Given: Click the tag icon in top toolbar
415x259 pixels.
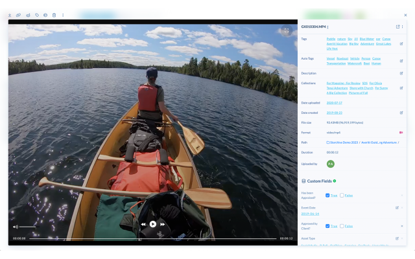Looking at the screenshot, I should pos(37,14).
